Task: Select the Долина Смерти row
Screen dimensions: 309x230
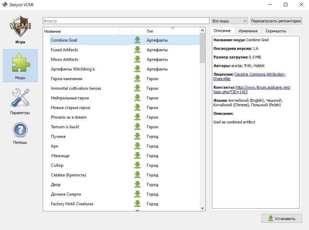Action: coord(125,194)
